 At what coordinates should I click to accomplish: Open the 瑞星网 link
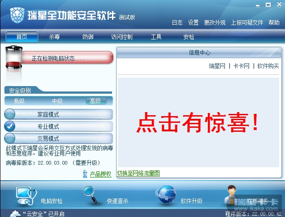pyautogui.click(x=217, y=66)
